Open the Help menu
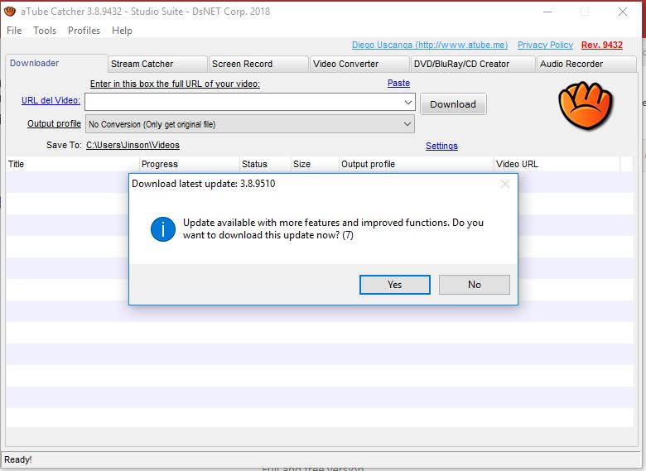 tap(122, 31)
